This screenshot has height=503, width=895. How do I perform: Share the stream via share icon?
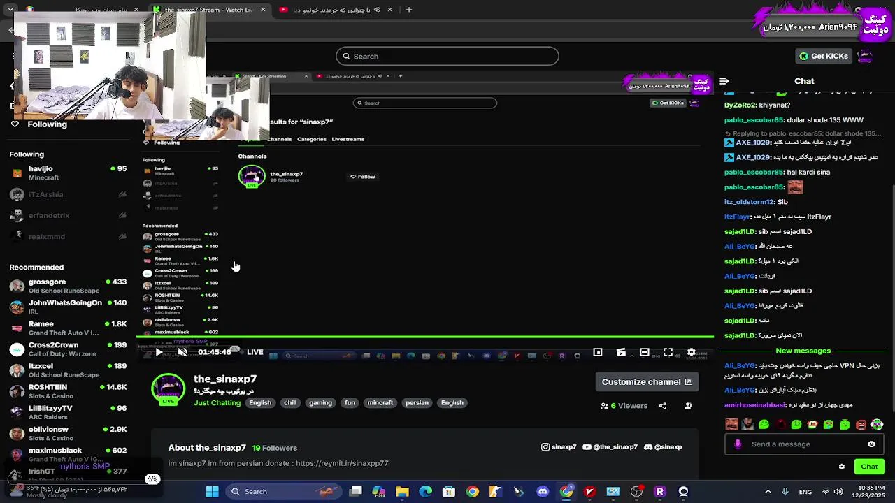[x=662, y=406]
